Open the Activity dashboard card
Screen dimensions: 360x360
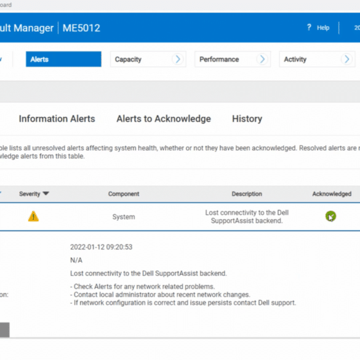click(x=317, y=59)
